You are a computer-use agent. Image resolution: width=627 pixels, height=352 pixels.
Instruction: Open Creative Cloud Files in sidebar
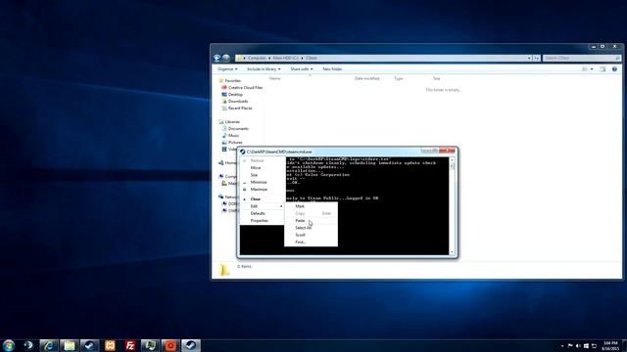[x=246, y=87]
